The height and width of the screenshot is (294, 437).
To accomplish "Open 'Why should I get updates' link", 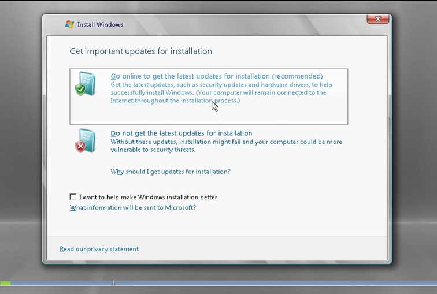I will click(171, 172).
